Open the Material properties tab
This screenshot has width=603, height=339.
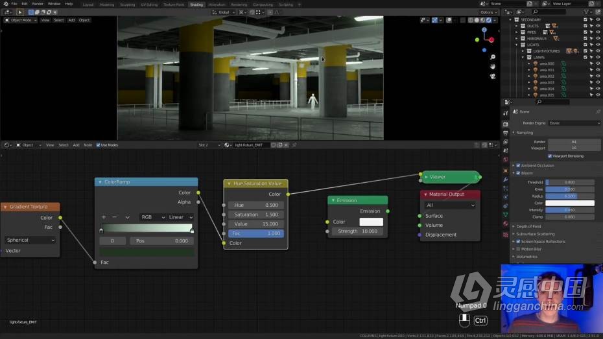point(505,224)
